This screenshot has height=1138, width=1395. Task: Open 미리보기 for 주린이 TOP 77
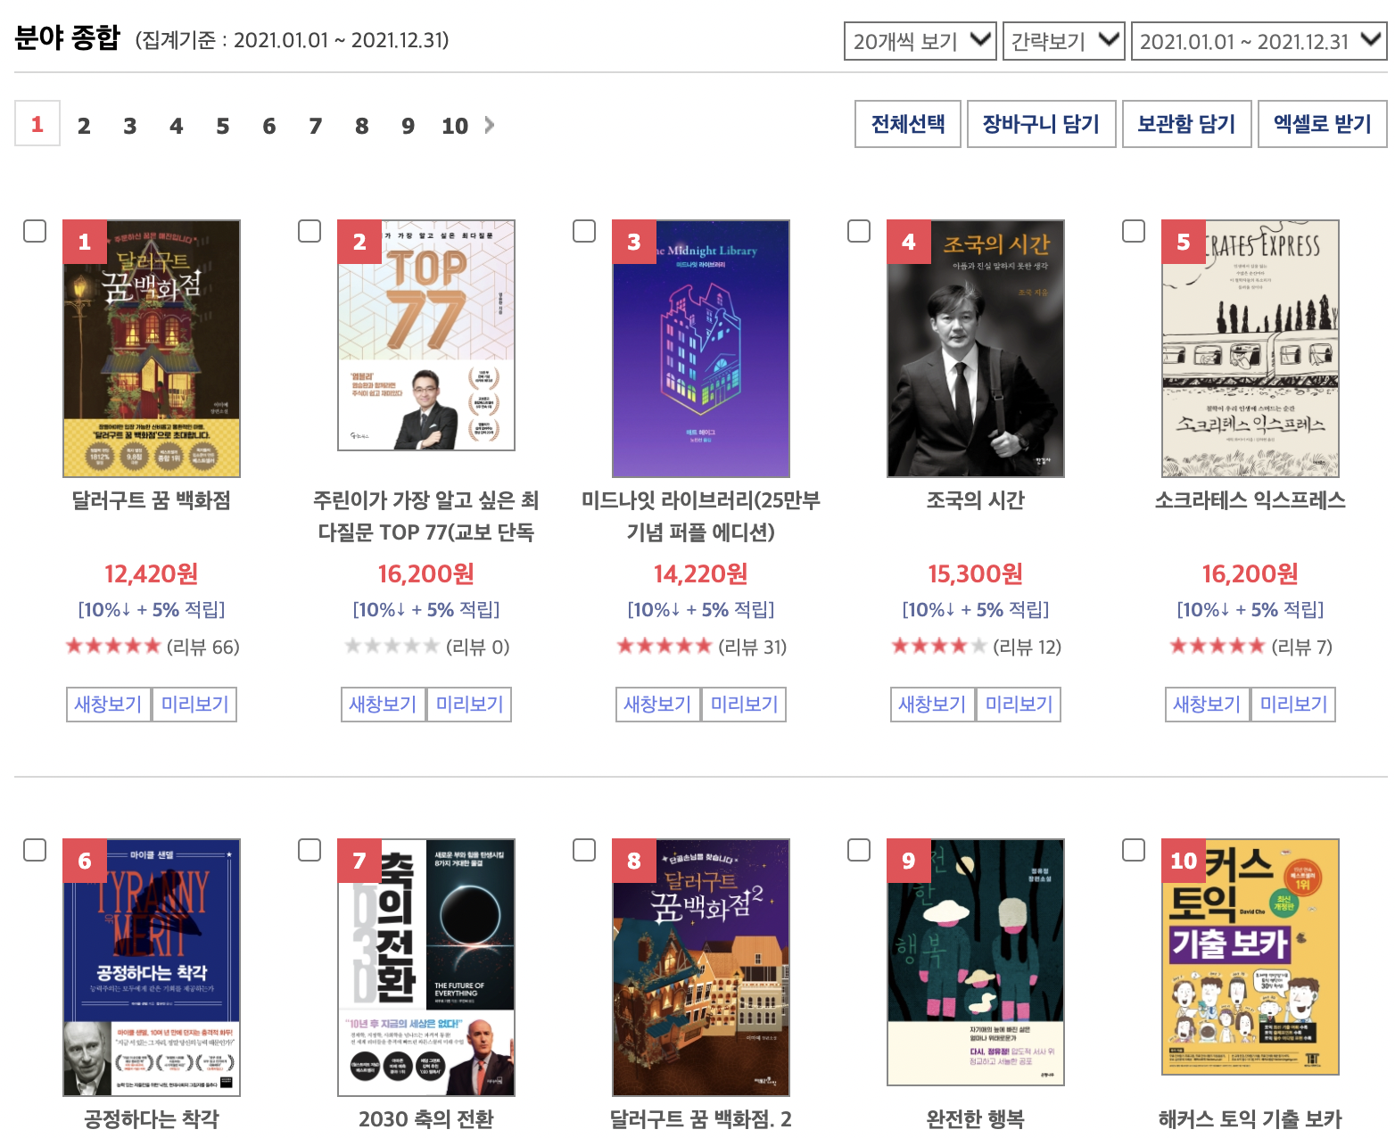469,705
